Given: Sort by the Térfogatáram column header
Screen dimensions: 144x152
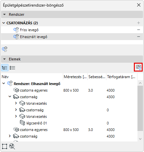Looking at the screenshot, I should 122,77.
